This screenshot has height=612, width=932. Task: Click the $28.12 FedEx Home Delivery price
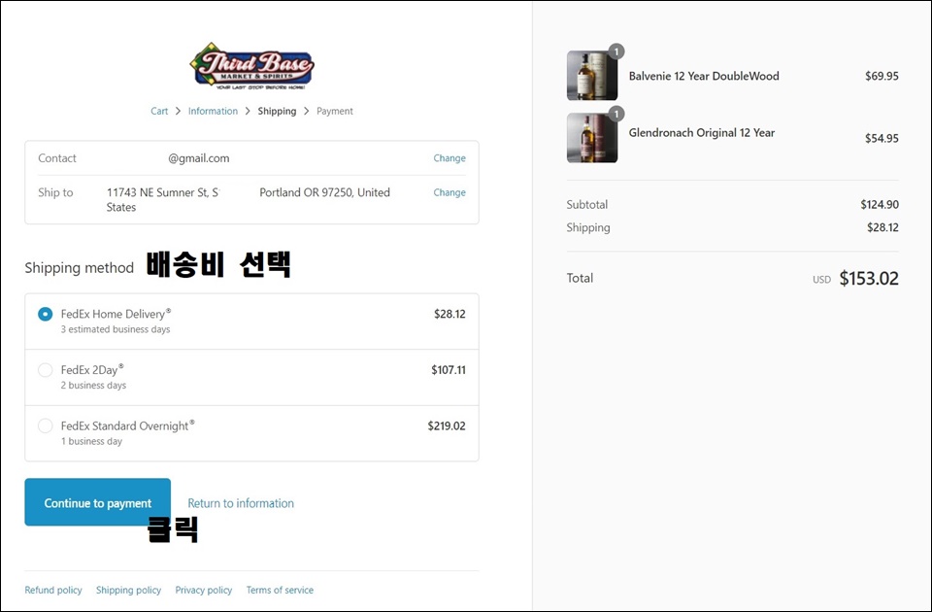pos(449,314)
